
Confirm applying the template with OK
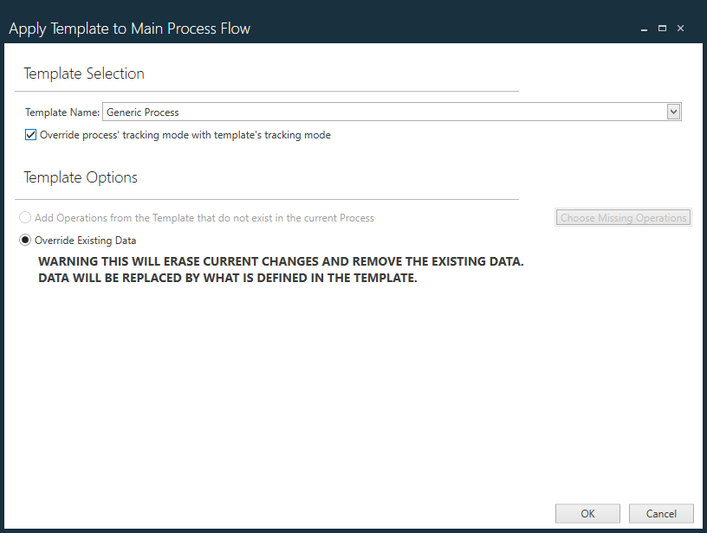587,513
